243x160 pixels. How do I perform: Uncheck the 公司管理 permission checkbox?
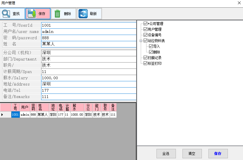[146, 24]
